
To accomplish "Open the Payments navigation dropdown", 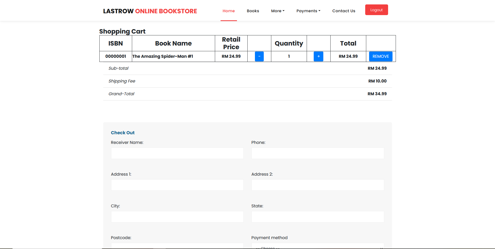I will 308,11.
